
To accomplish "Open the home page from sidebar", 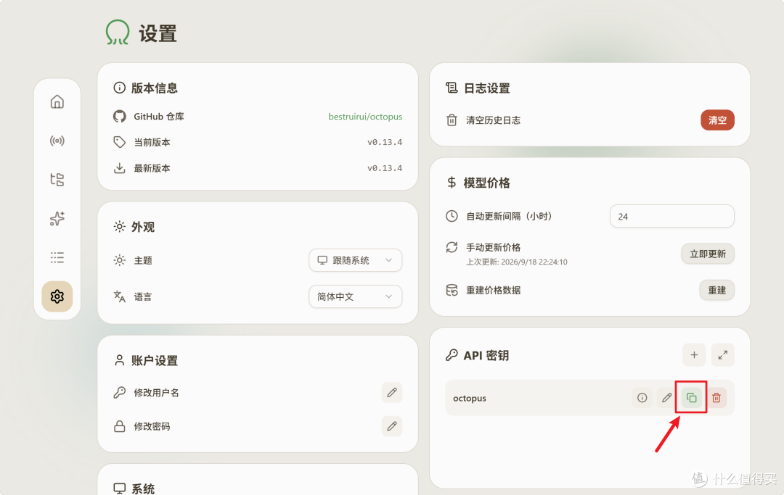I will point(57,101).
